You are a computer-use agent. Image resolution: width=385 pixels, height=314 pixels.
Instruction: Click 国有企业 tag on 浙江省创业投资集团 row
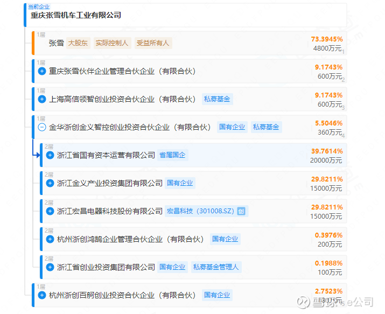(172, 267)
